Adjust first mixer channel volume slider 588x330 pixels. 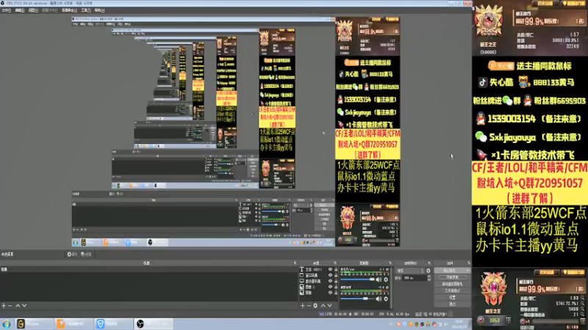click(x=357, y=279)
